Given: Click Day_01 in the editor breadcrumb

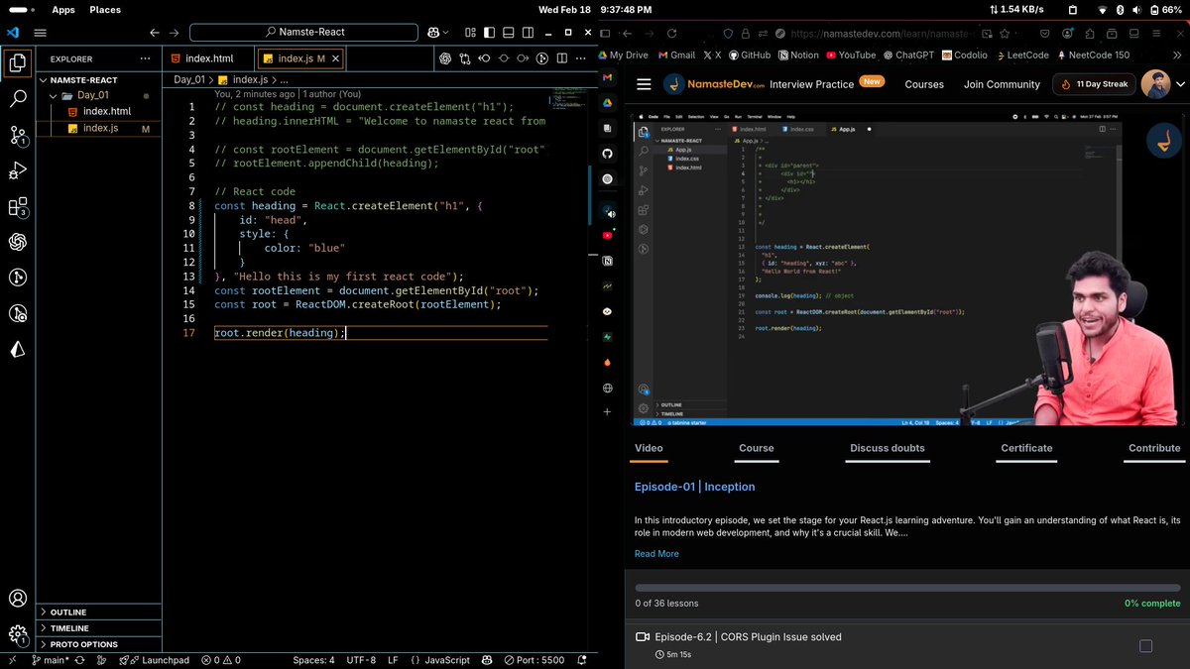Looking at the screenshot, I should [x=188, y=79].
